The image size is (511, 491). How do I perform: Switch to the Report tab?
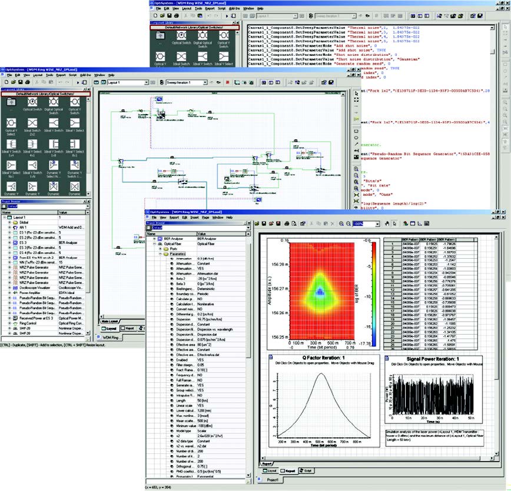pos(289,470)
